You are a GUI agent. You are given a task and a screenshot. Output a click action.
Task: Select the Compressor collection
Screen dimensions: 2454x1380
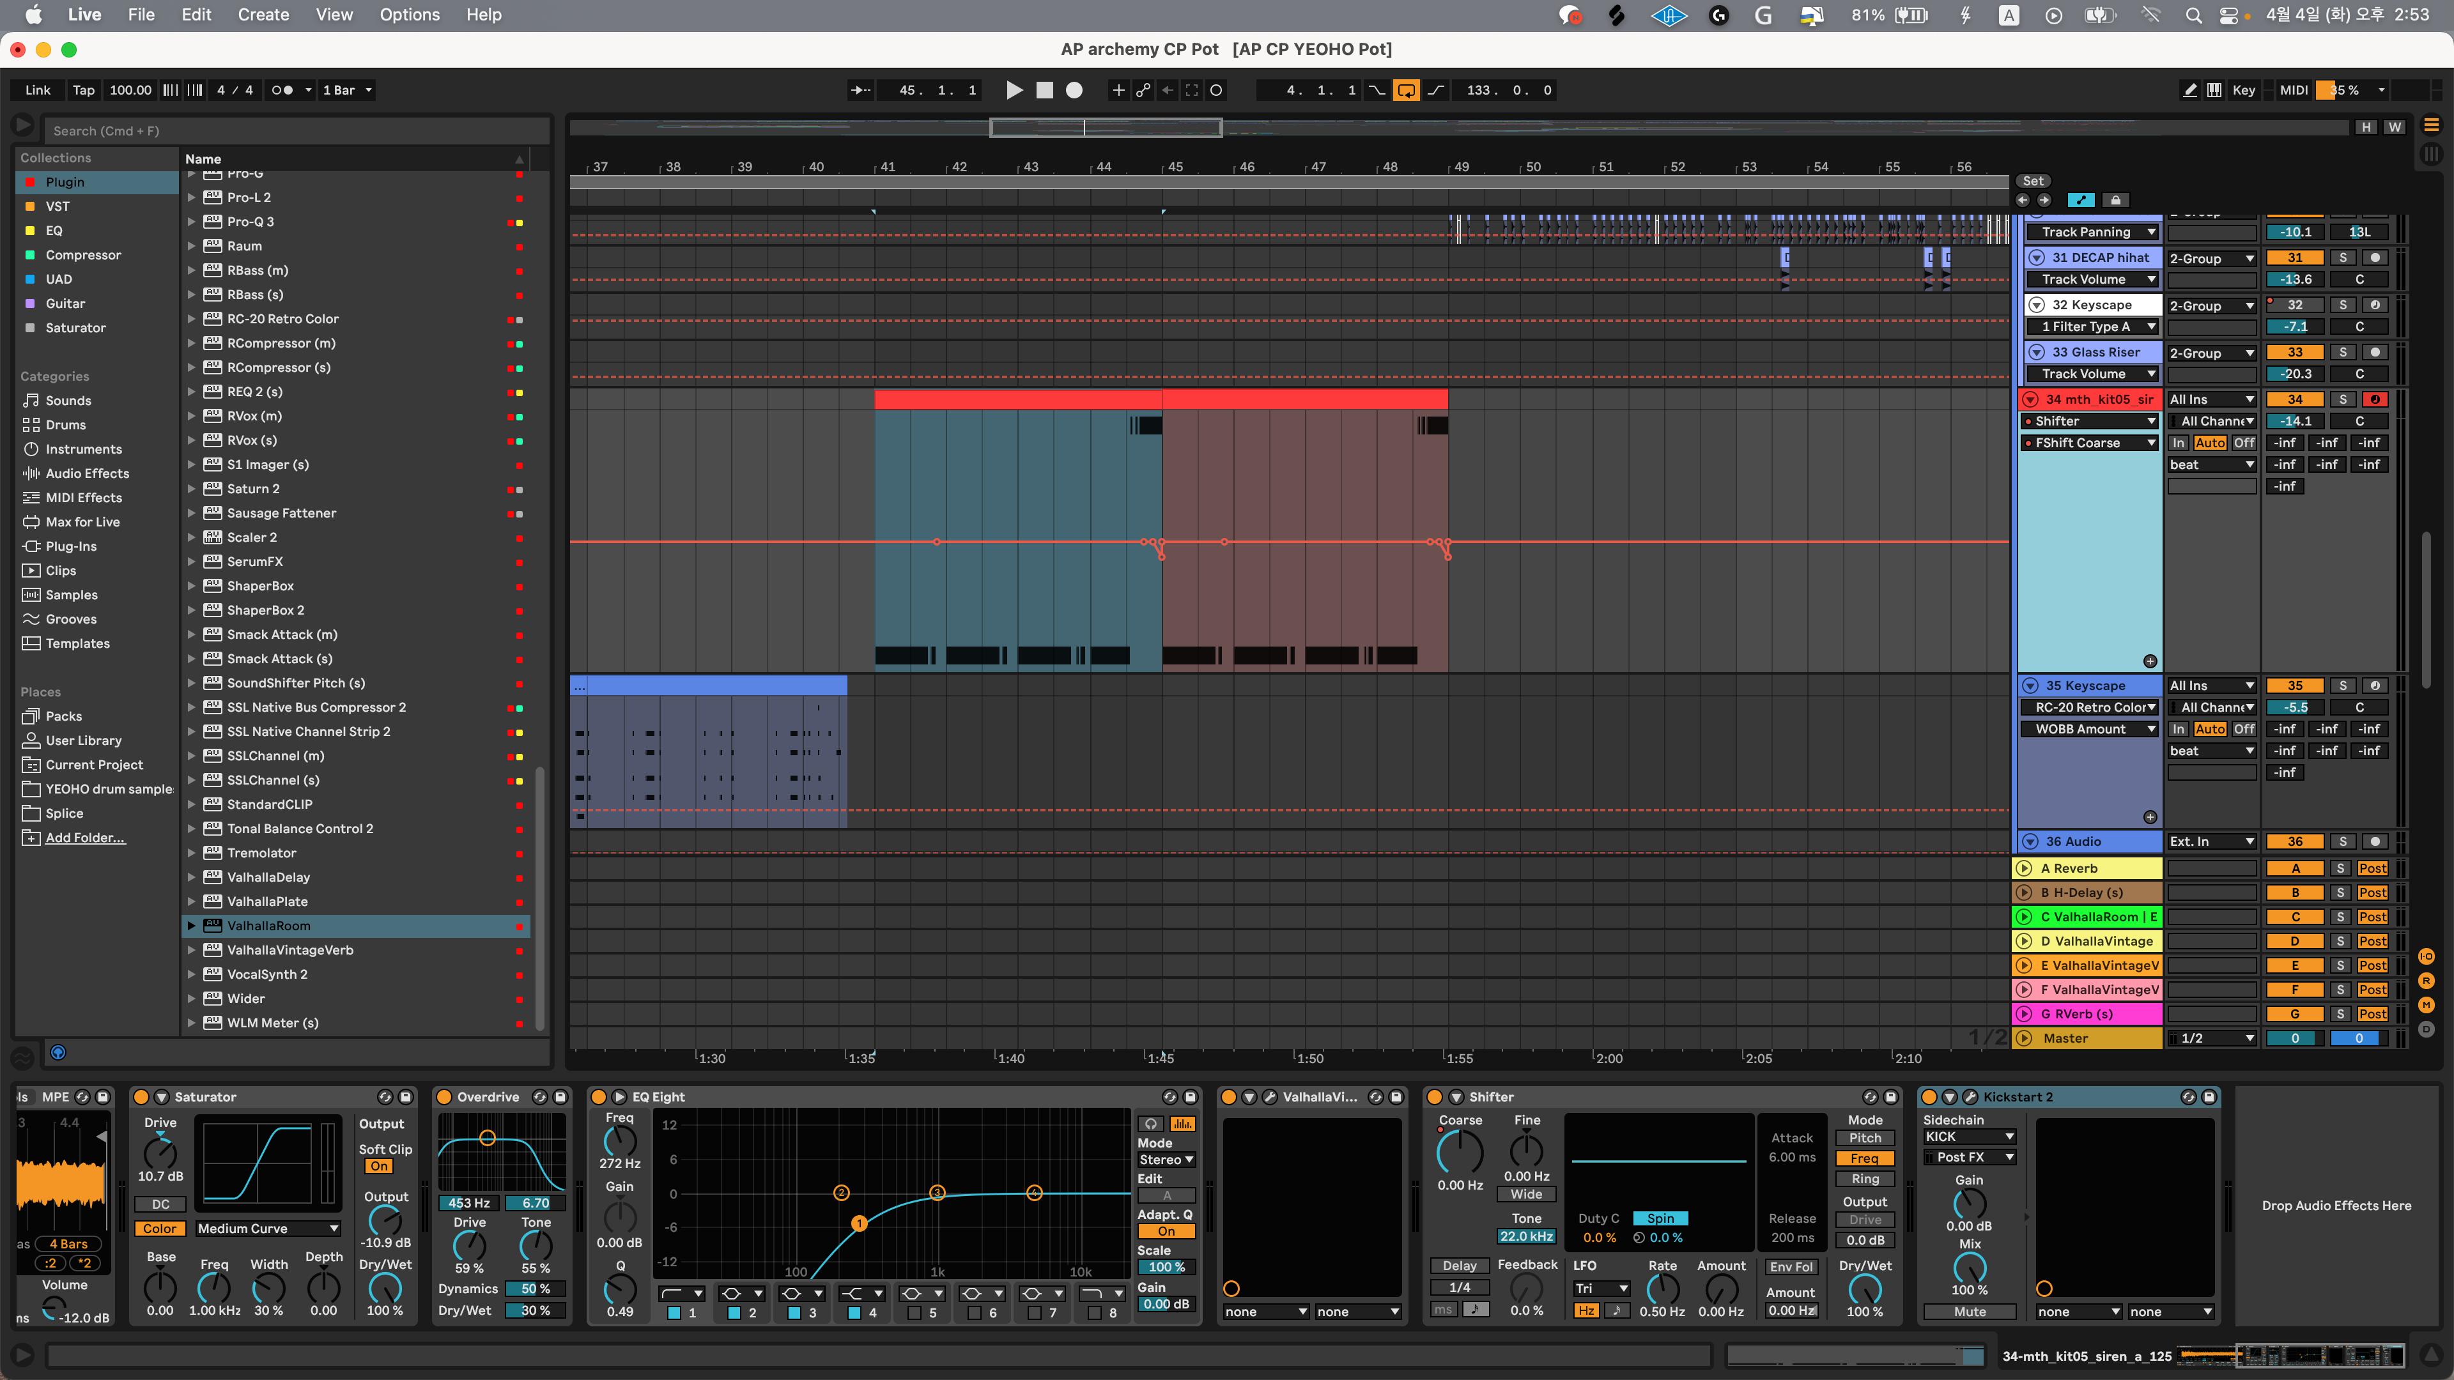(x=97, y=256)
